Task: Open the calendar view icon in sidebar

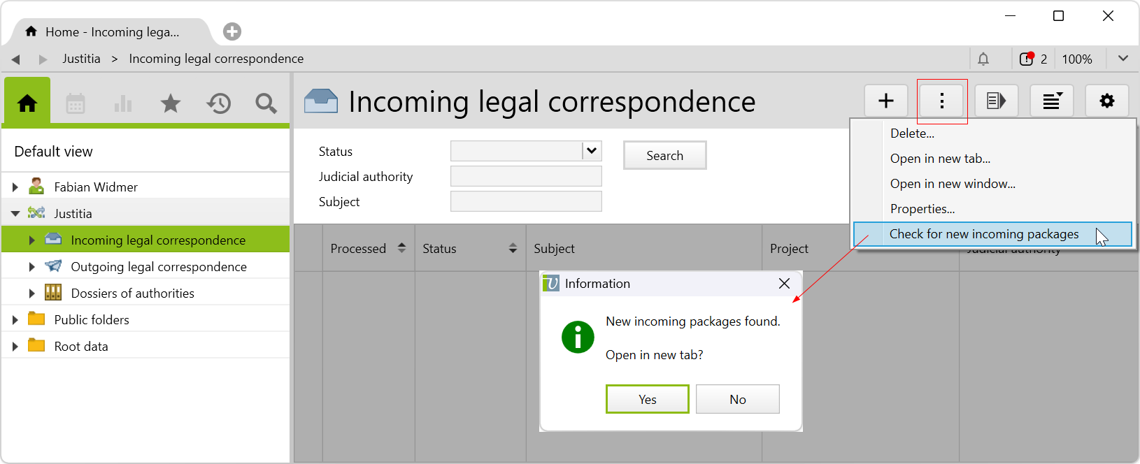Action: (76, 104)
